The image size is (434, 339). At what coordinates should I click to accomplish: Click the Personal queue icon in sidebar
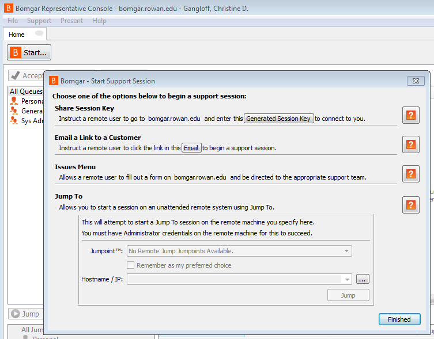coord(14,101)
